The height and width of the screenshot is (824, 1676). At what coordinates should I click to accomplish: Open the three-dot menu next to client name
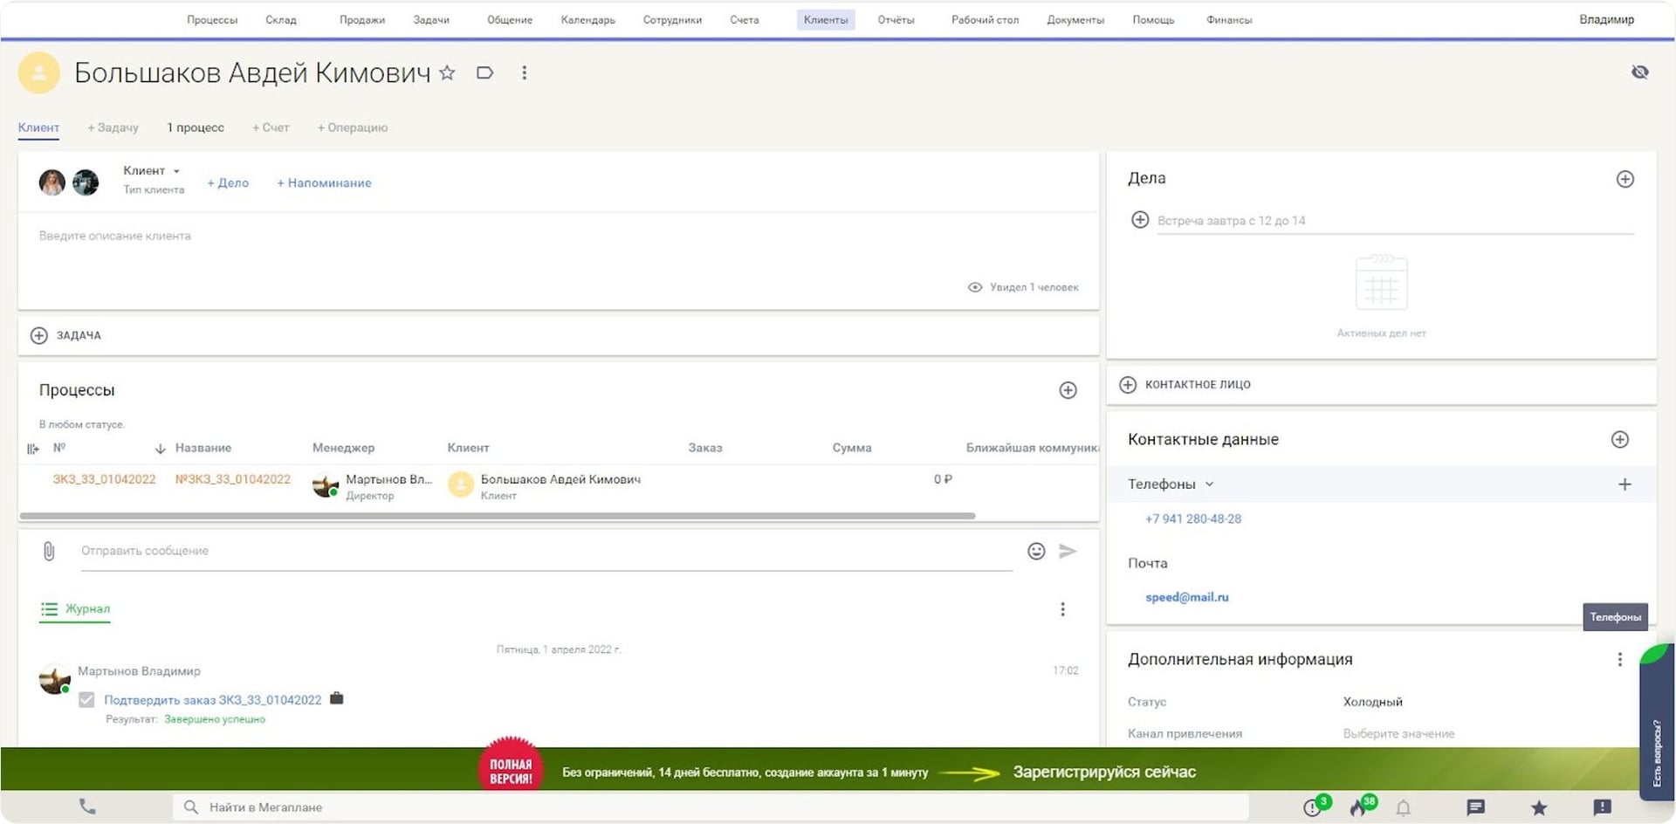(524, 73)
